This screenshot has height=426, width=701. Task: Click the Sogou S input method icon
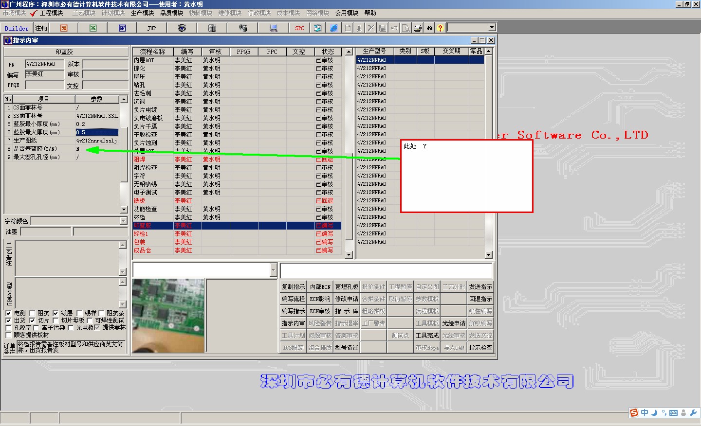click(634, 413)
